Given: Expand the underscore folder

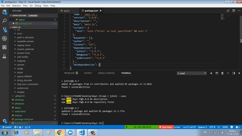Looking at the screenshot, I should pos(23,88).
